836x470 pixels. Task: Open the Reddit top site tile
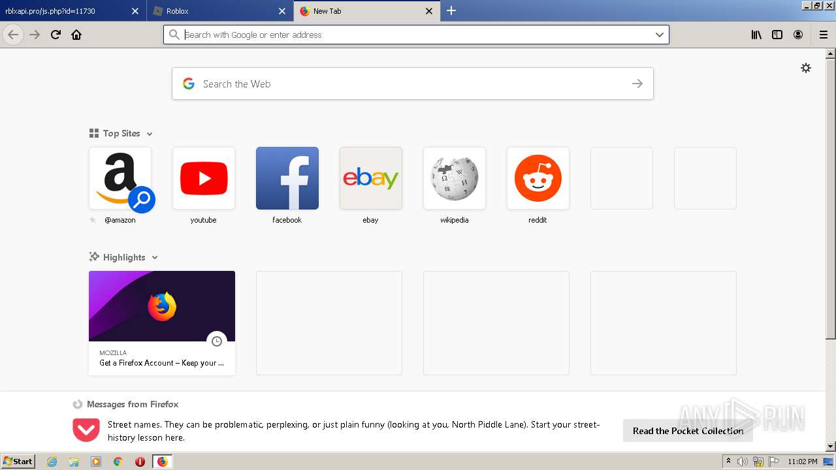pyautogui.click(x=538, y=178)
